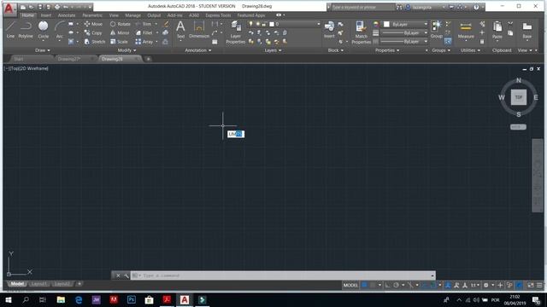Screen dimensions: 547x307
Task: Click the 2D Wireframe visual style label
Action: pyautogui.click(x=34, y=68)
